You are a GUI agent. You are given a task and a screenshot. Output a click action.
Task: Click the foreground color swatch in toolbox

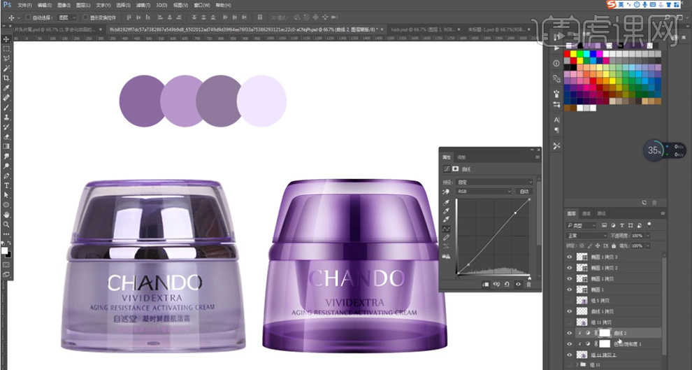coord(4,250)
